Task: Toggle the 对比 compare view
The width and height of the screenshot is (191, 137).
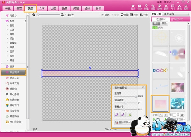Action: [x=133, y=15]
